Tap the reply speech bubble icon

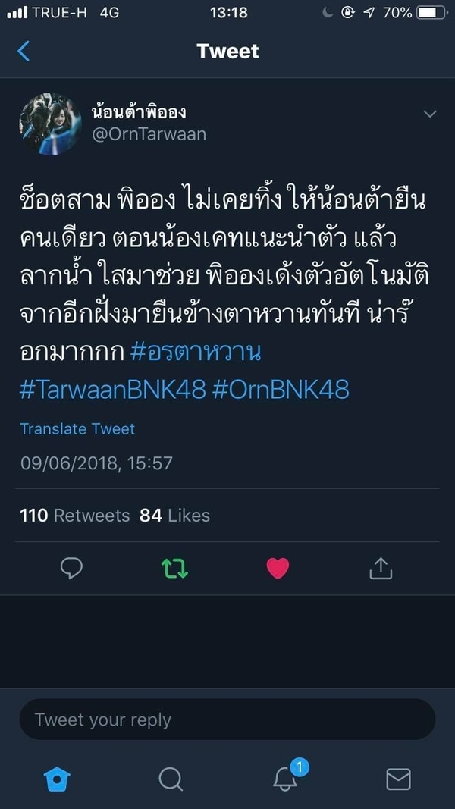pos(71,568)
